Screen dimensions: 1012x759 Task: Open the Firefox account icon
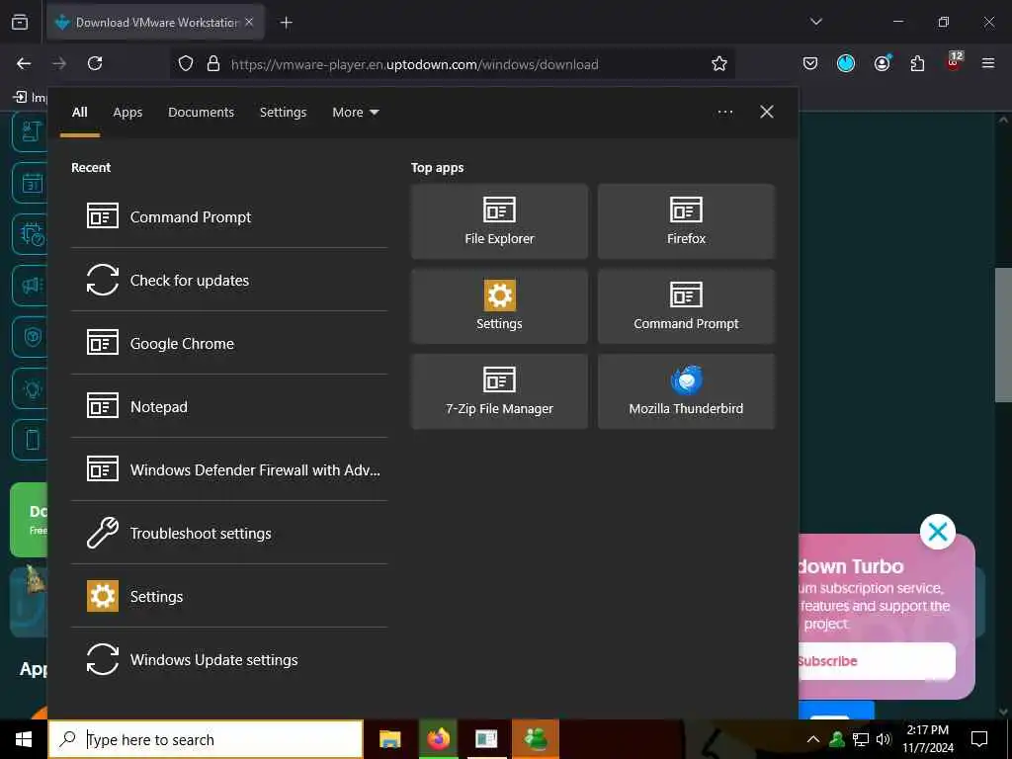pos(882,63)
